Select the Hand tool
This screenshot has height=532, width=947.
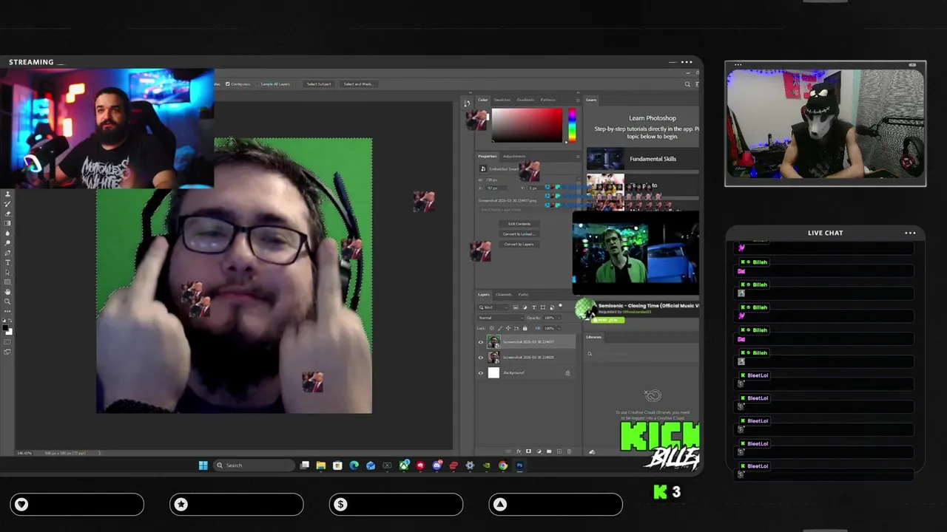coord(8,292)
